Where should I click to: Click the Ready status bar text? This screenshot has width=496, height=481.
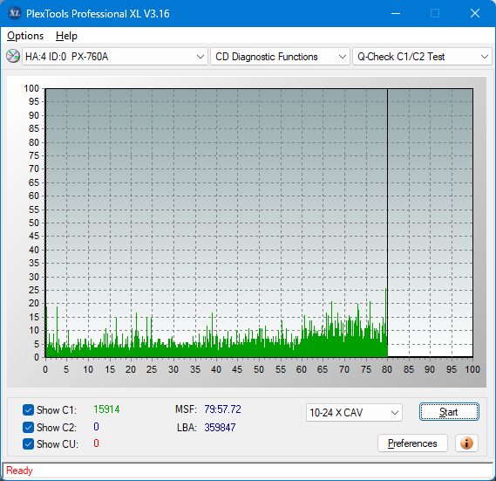pyautogui.click(x=19, y=471)
